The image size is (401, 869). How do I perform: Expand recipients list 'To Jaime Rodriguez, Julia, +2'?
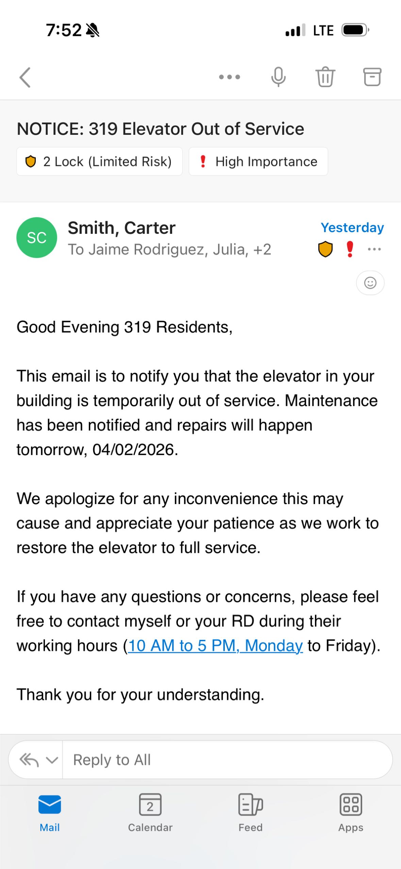point(169,250)
